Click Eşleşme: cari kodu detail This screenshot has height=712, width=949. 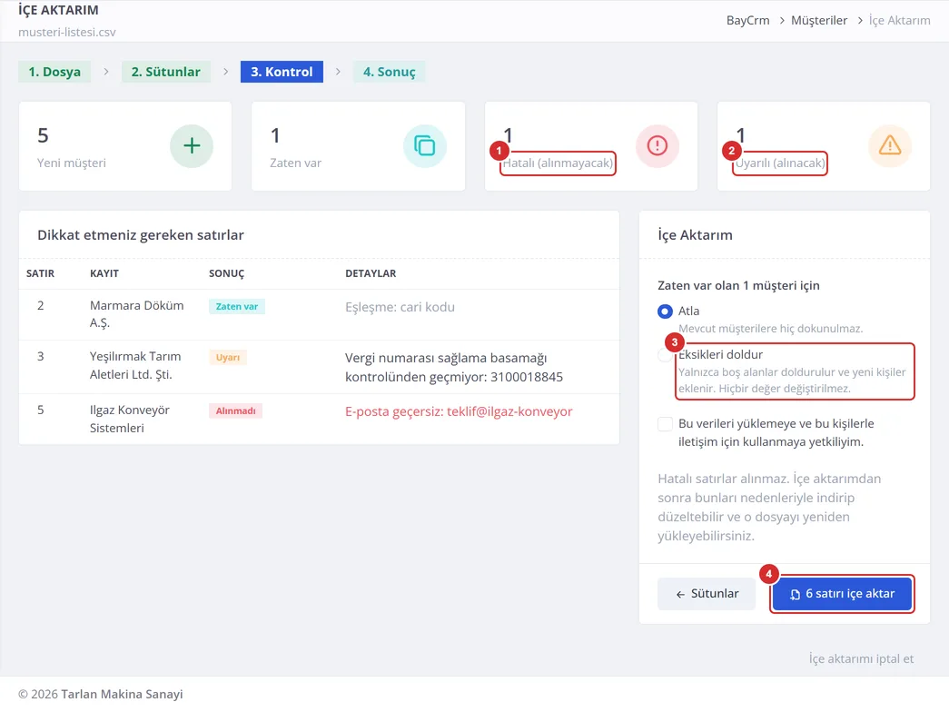400,307
